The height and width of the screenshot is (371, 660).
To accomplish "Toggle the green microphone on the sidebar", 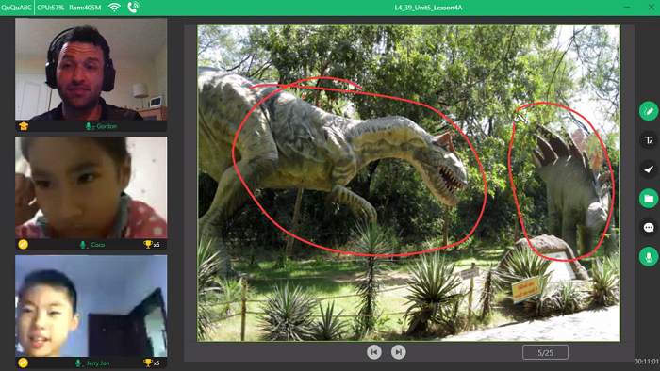I will coord(649,256).
